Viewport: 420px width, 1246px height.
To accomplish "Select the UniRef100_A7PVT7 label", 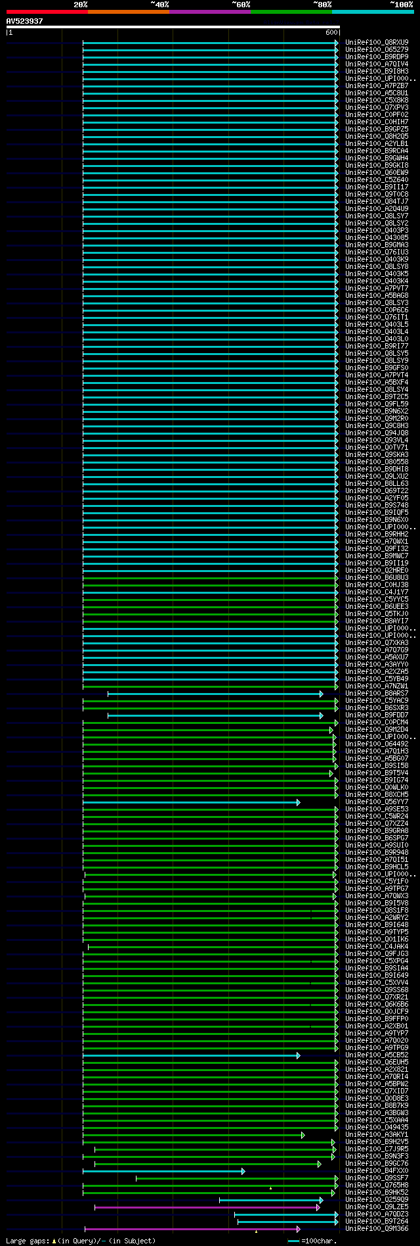I will (377, 288).
